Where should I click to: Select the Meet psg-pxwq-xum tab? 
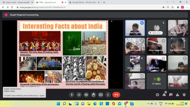click(x=51, y=2)
